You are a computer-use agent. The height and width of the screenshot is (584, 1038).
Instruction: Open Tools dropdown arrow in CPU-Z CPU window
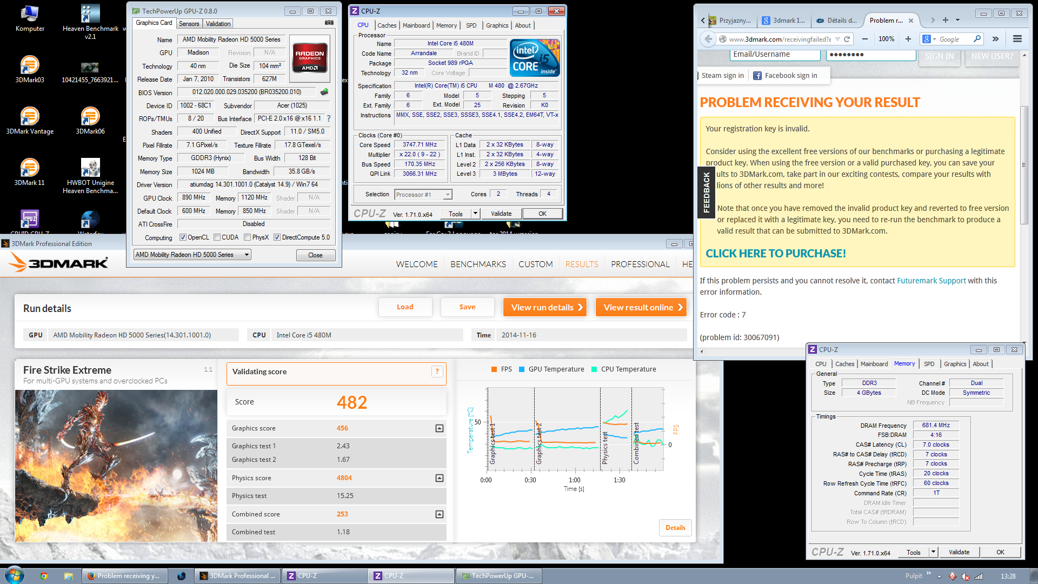476,214
